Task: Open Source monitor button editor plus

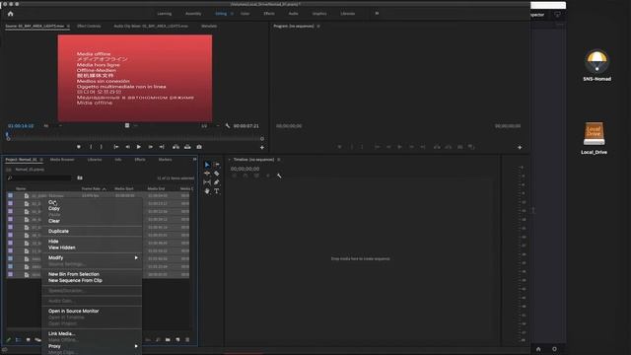Action: pyautogui.click(x=262, y=148)
